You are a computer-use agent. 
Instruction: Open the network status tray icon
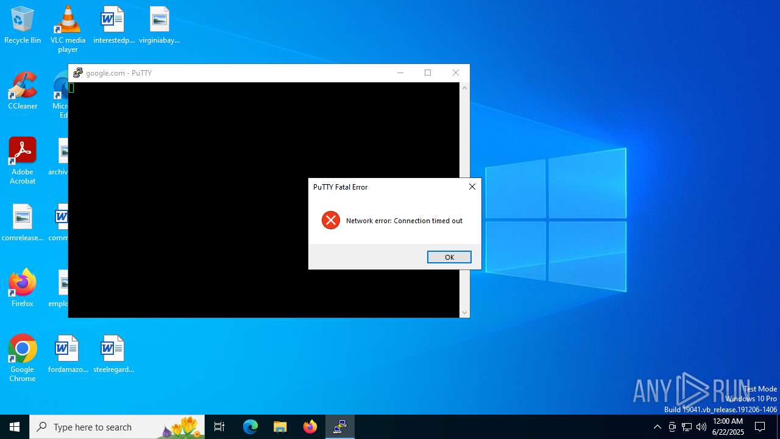(687, 427)
